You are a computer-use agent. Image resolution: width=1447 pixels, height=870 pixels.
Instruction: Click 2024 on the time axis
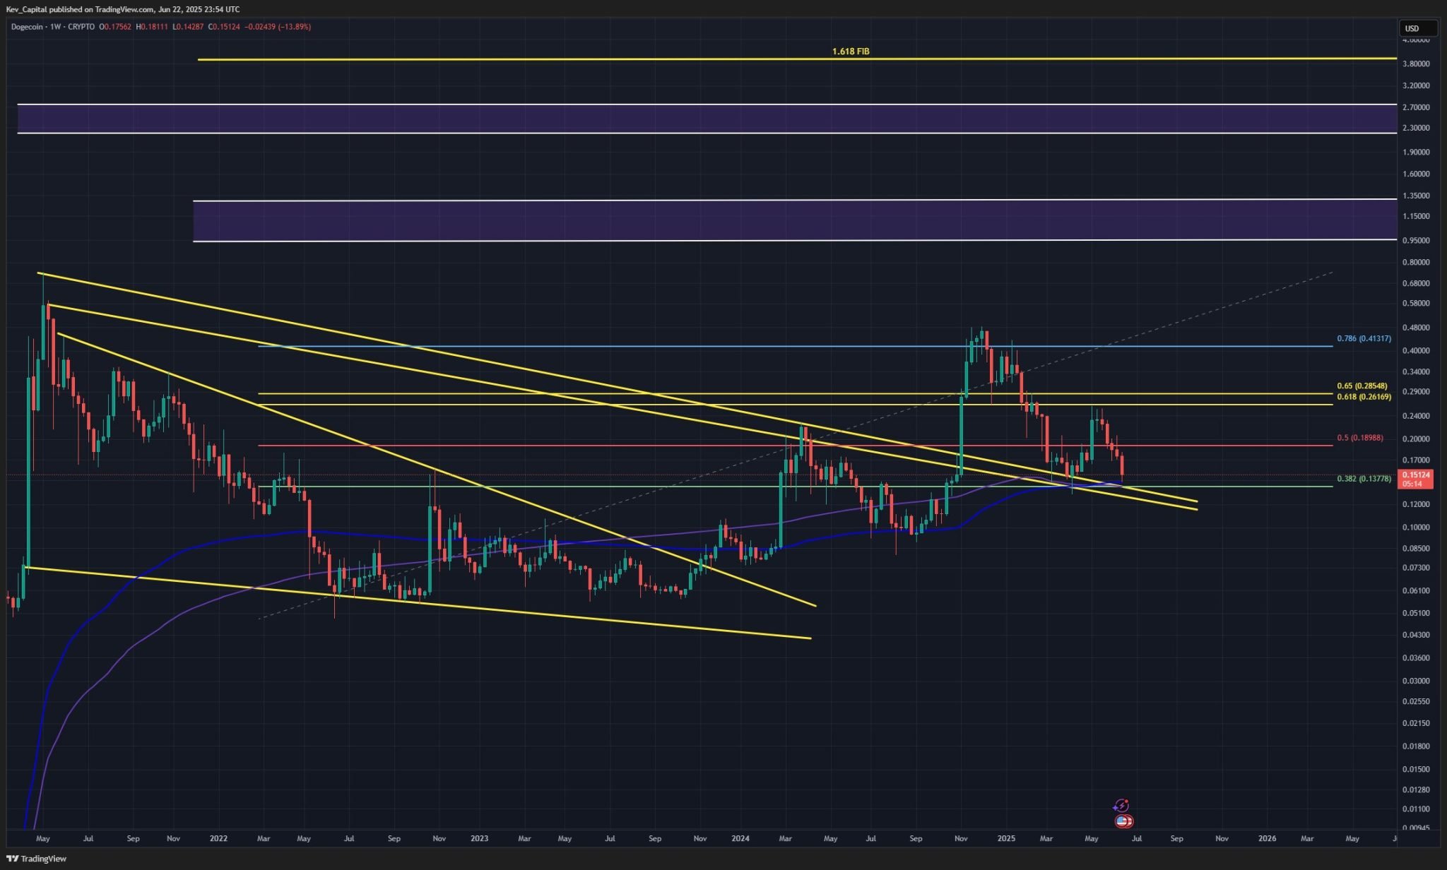(740, 839)
